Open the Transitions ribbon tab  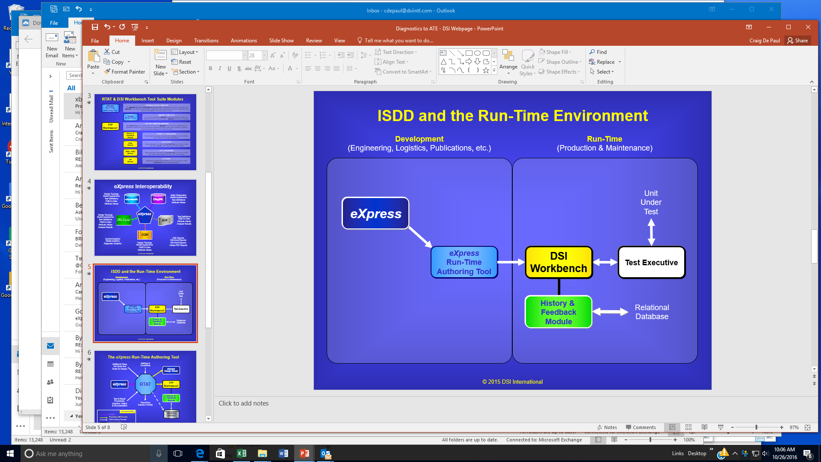tap(206, 41)
